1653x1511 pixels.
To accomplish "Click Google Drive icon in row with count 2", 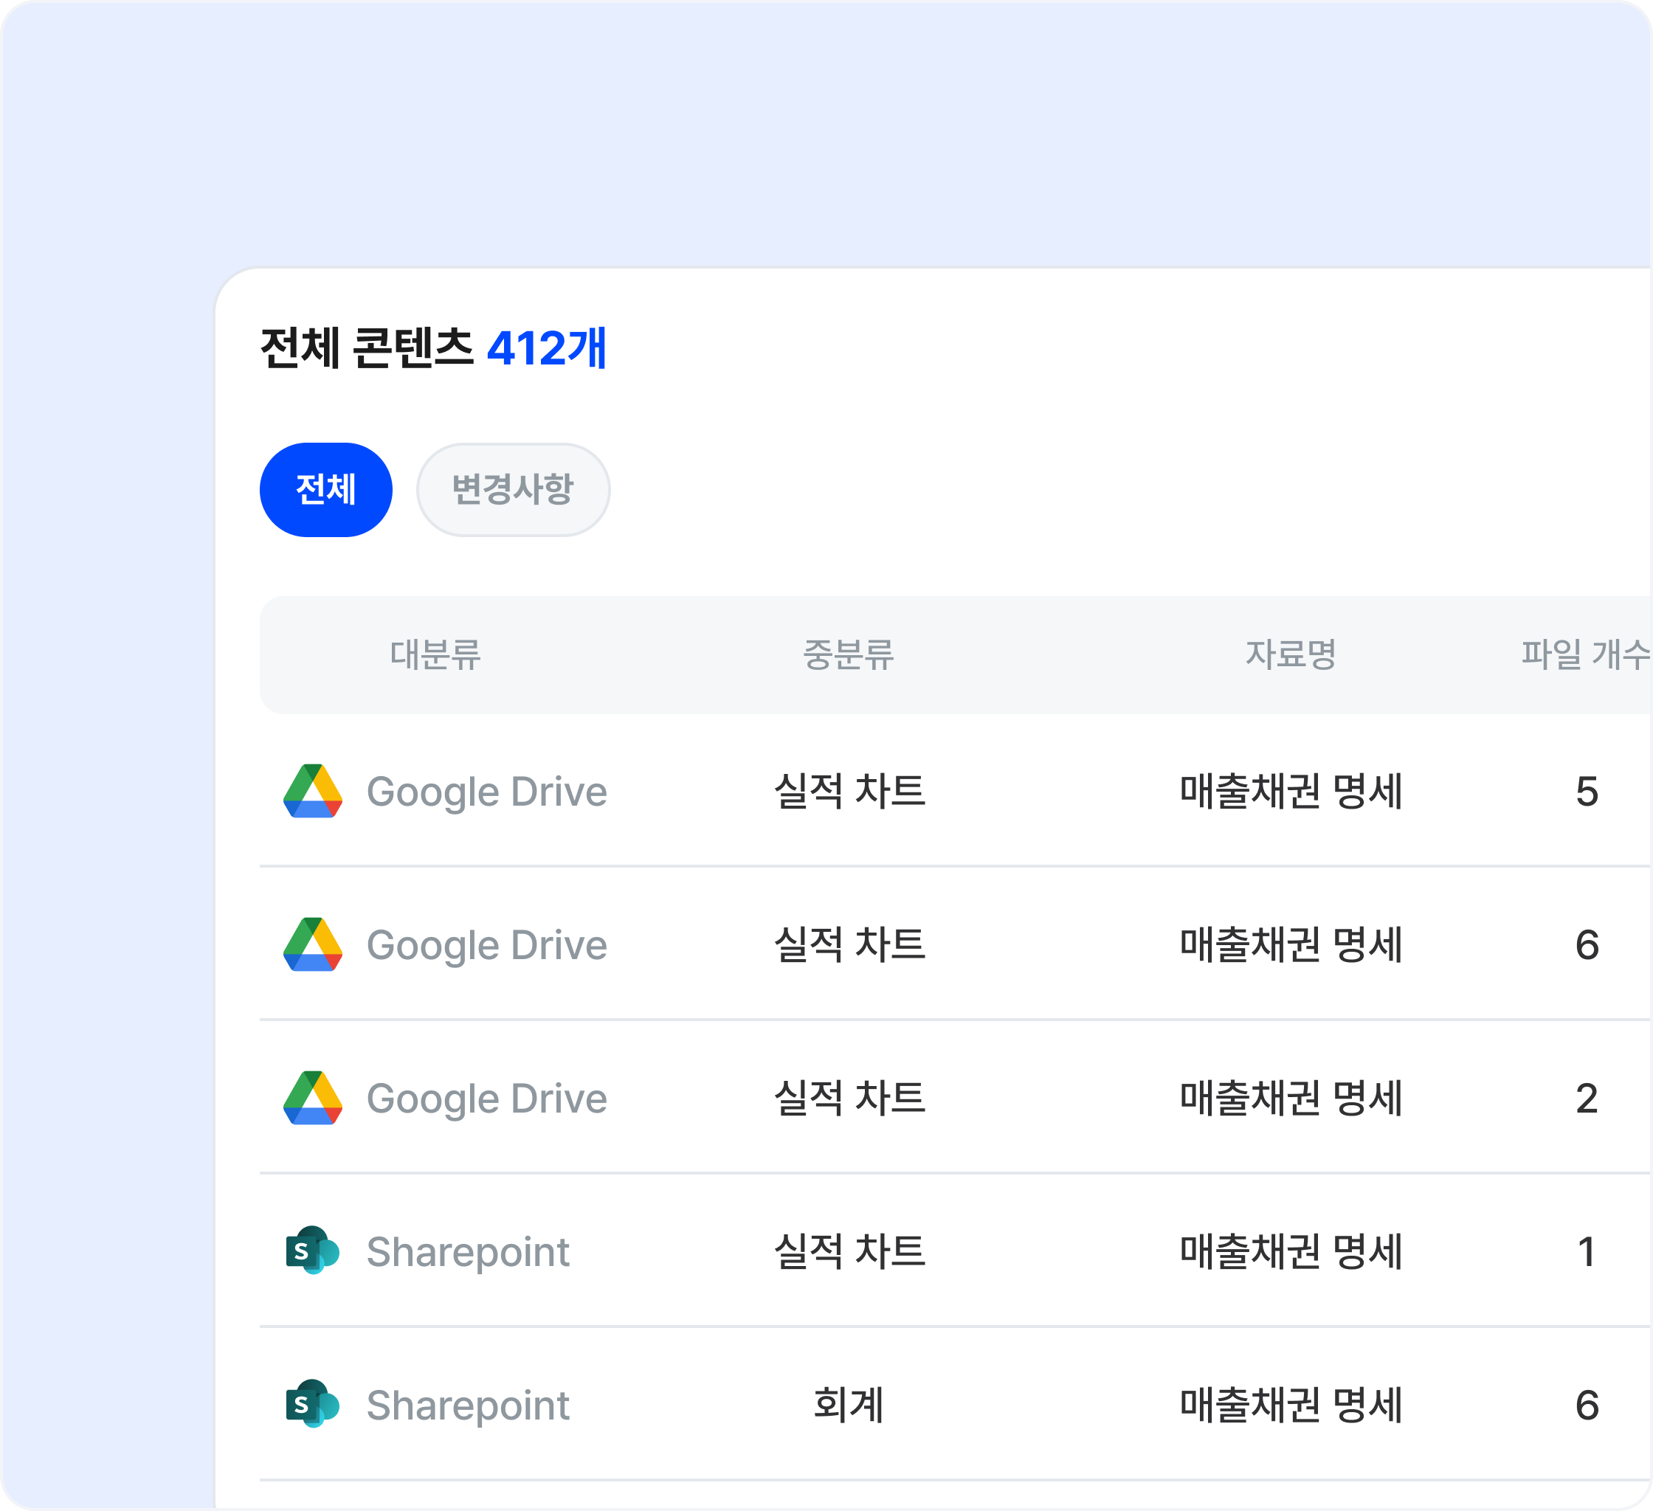I will tap(312, 1098).
